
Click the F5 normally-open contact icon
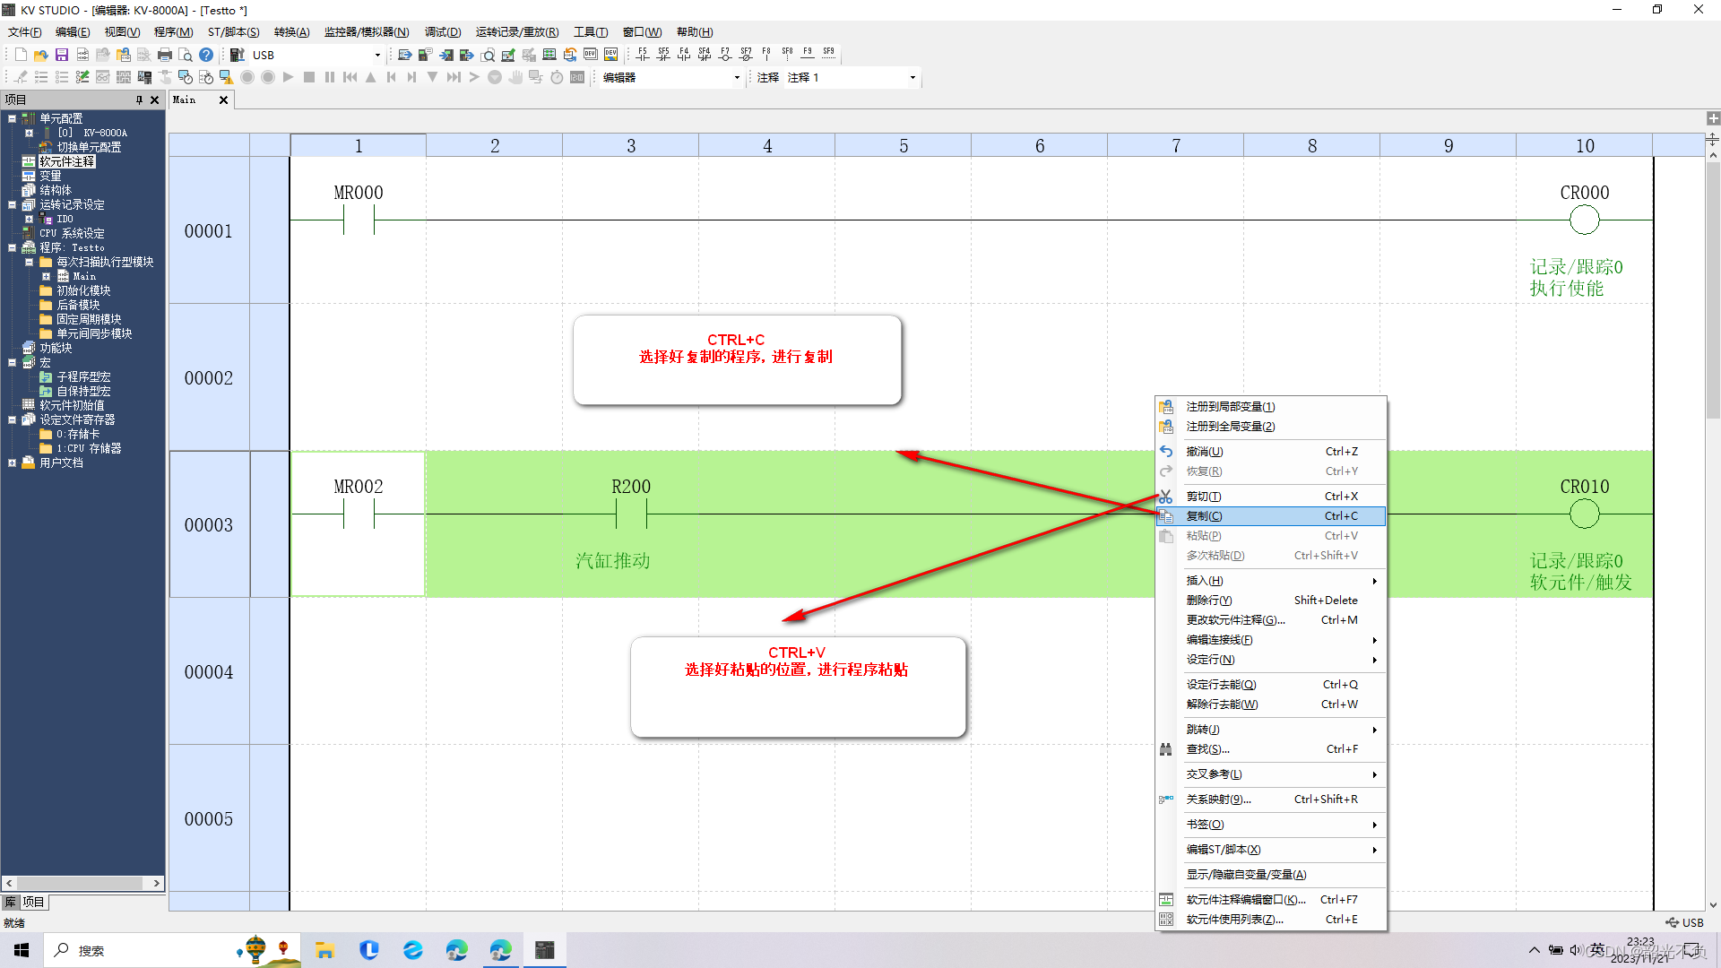[643, 55]
